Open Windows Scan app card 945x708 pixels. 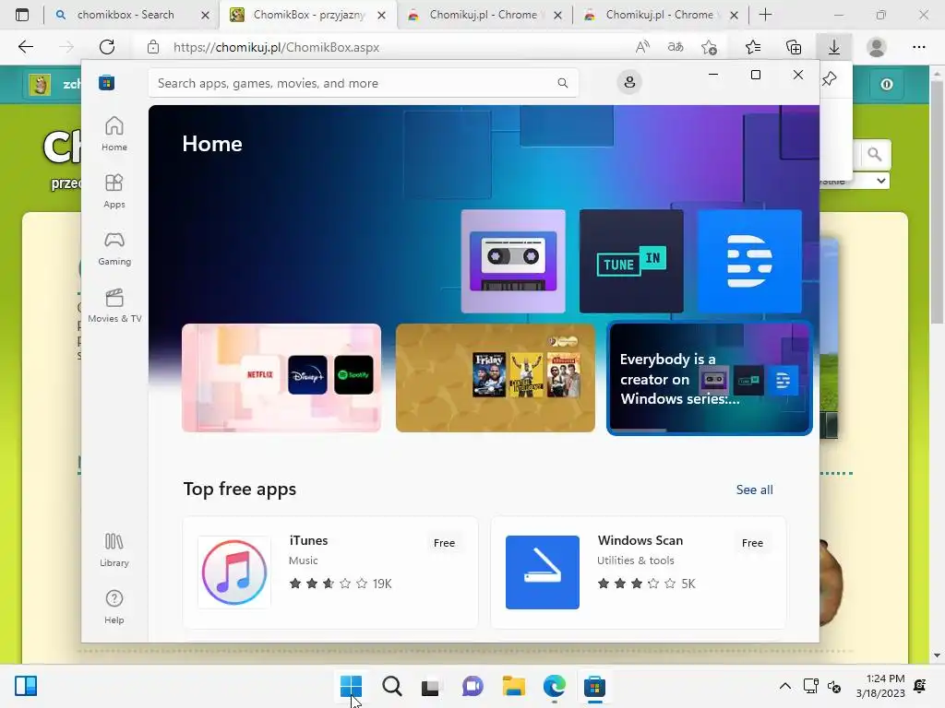pos(639,572)
